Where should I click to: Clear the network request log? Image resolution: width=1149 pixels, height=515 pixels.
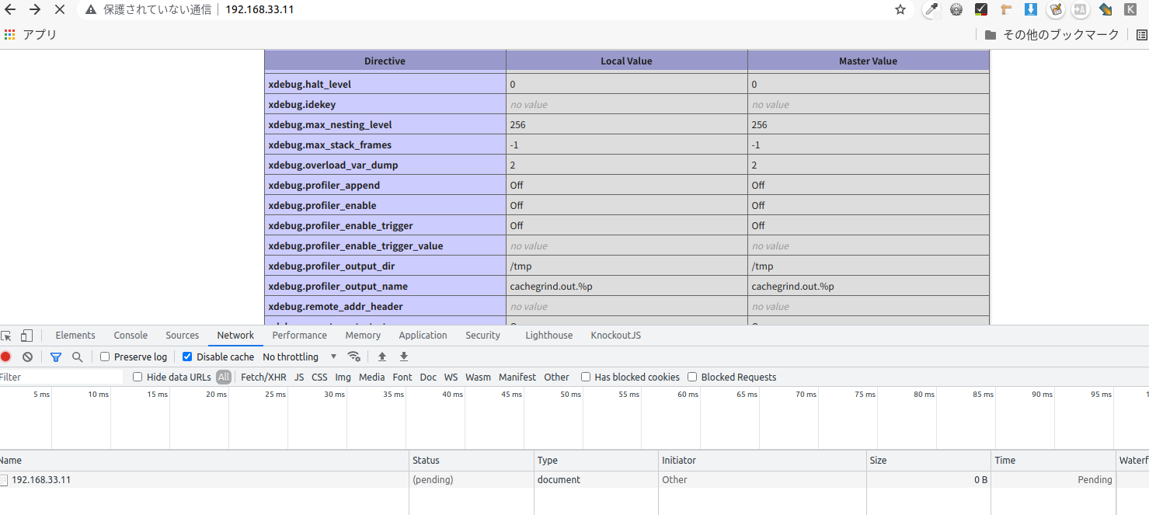click(x=27, y=356)
